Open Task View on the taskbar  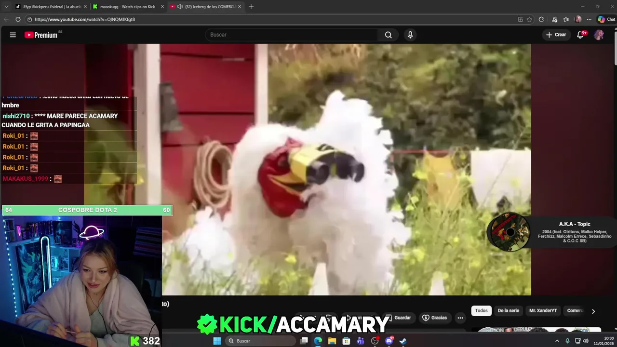click(304, 341)
